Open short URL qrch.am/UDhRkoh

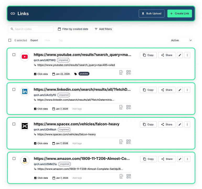(x=45, y=130)
